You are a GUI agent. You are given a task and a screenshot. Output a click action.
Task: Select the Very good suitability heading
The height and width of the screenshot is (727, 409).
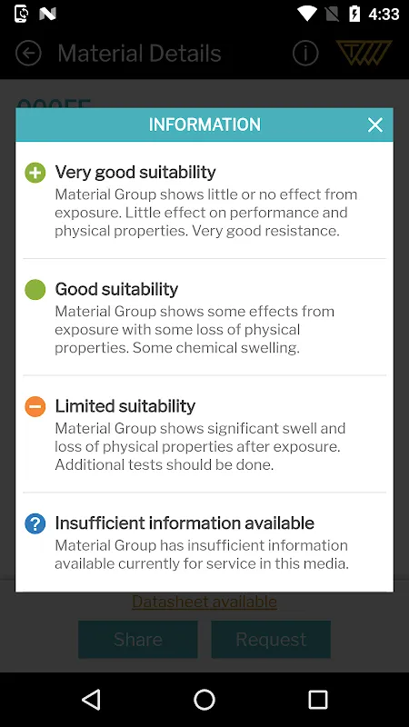tap(135, 172)
